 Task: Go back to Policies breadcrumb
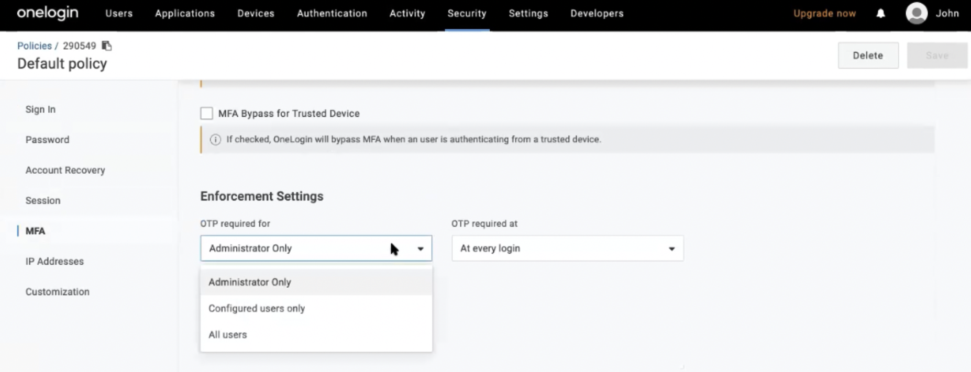point(35,46)
